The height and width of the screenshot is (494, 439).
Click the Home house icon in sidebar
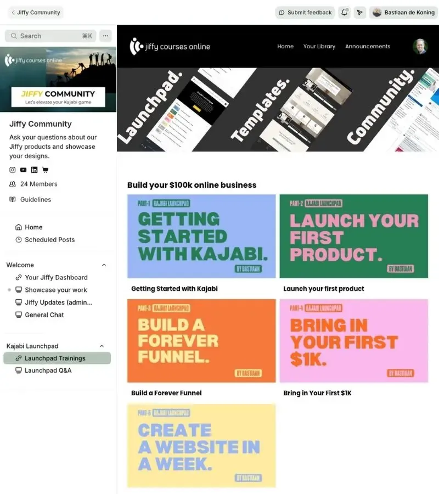pyautogui.click(x=19, y=227)
